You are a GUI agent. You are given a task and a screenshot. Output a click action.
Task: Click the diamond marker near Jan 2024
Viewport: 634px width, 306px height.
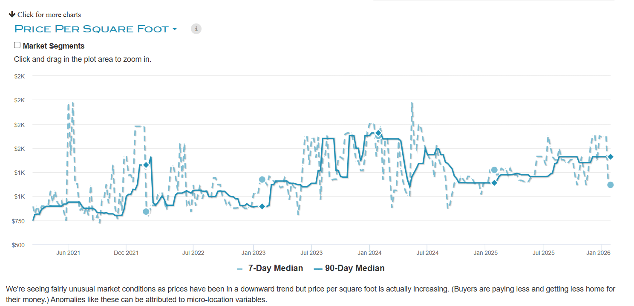[378, 133]
